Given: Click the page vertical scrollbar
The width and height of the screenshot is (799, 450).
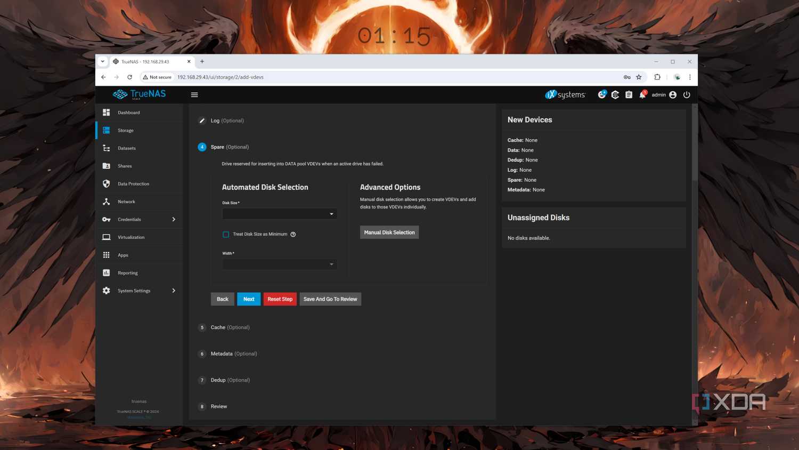Looking at the screenshot, I should point(695,144).
